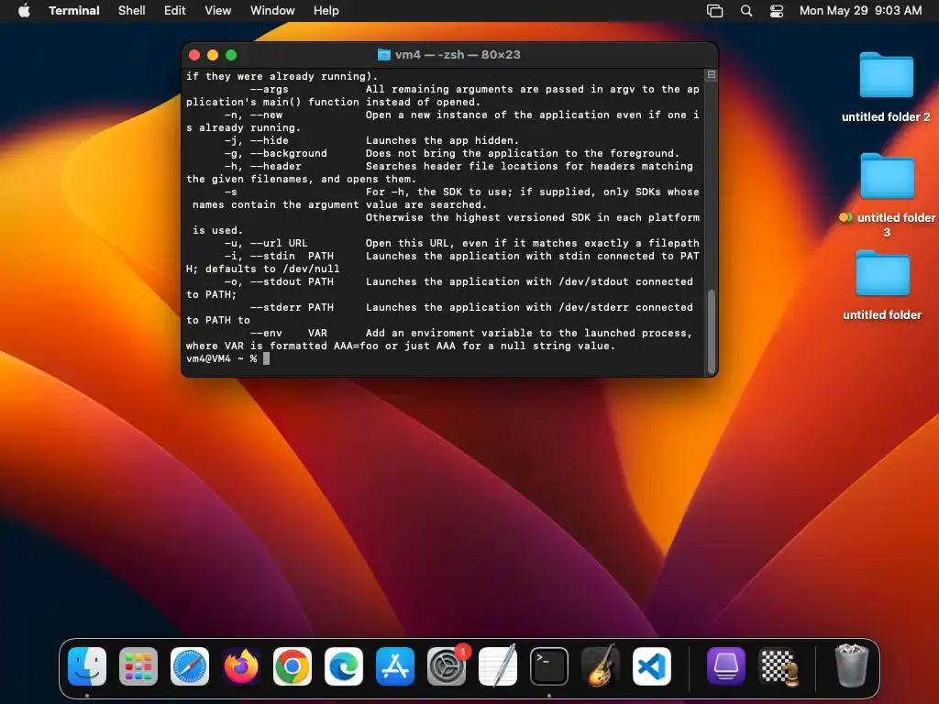This screenshot has height=704, width=939.
Task: Click the '--stderr PATH' option text
Action: coord(292,307)
